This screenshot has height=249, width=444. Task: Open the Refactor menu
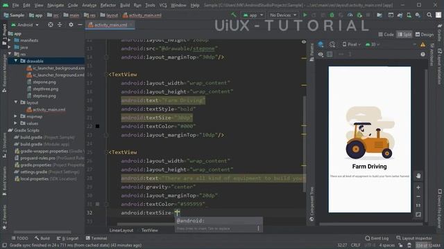pos(108,5)
